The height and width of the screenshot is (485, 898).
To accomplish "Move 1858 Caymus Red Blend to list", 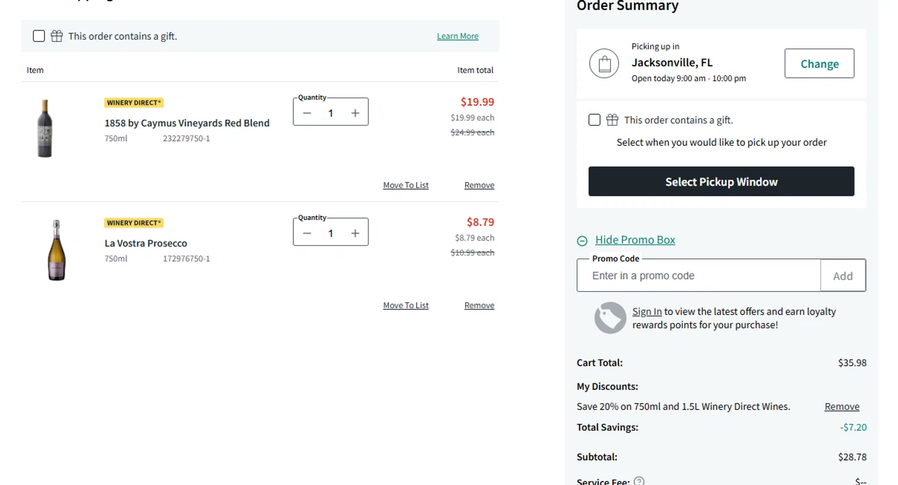I will pos(405,185).
